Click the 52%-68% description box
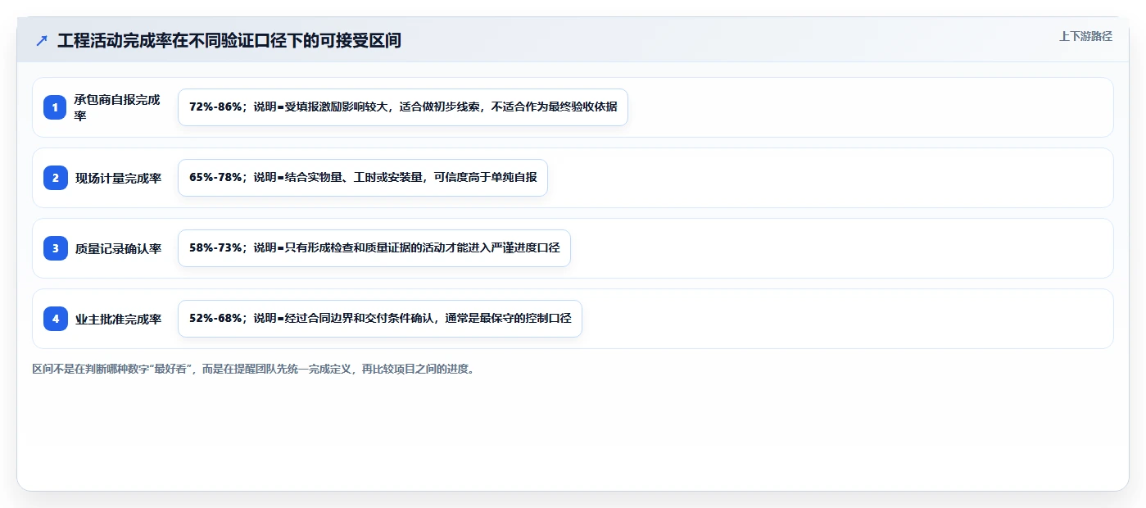Viewport: 1146px width, 508px height. click(x=380, y=319)
